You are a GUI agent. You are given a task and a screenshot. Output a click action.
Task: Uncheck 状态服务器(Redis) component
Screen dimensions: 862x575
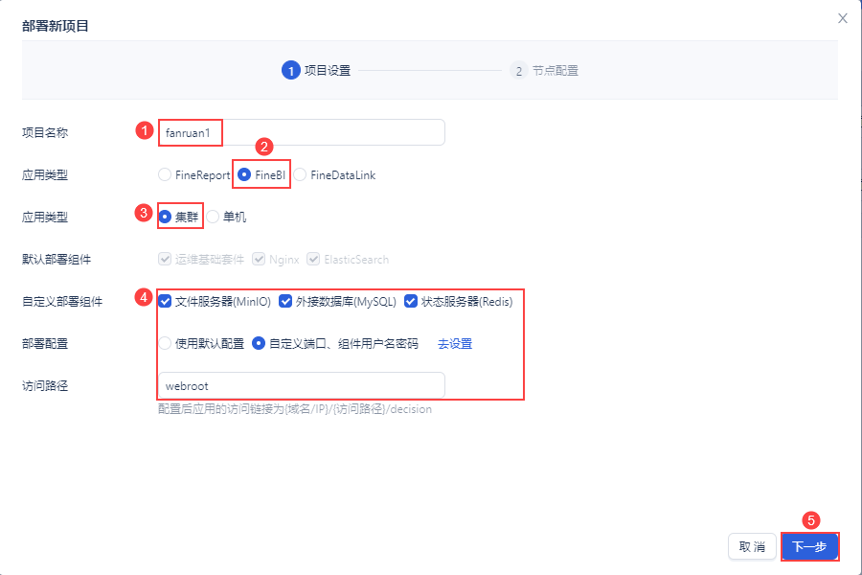click(411, 302)
